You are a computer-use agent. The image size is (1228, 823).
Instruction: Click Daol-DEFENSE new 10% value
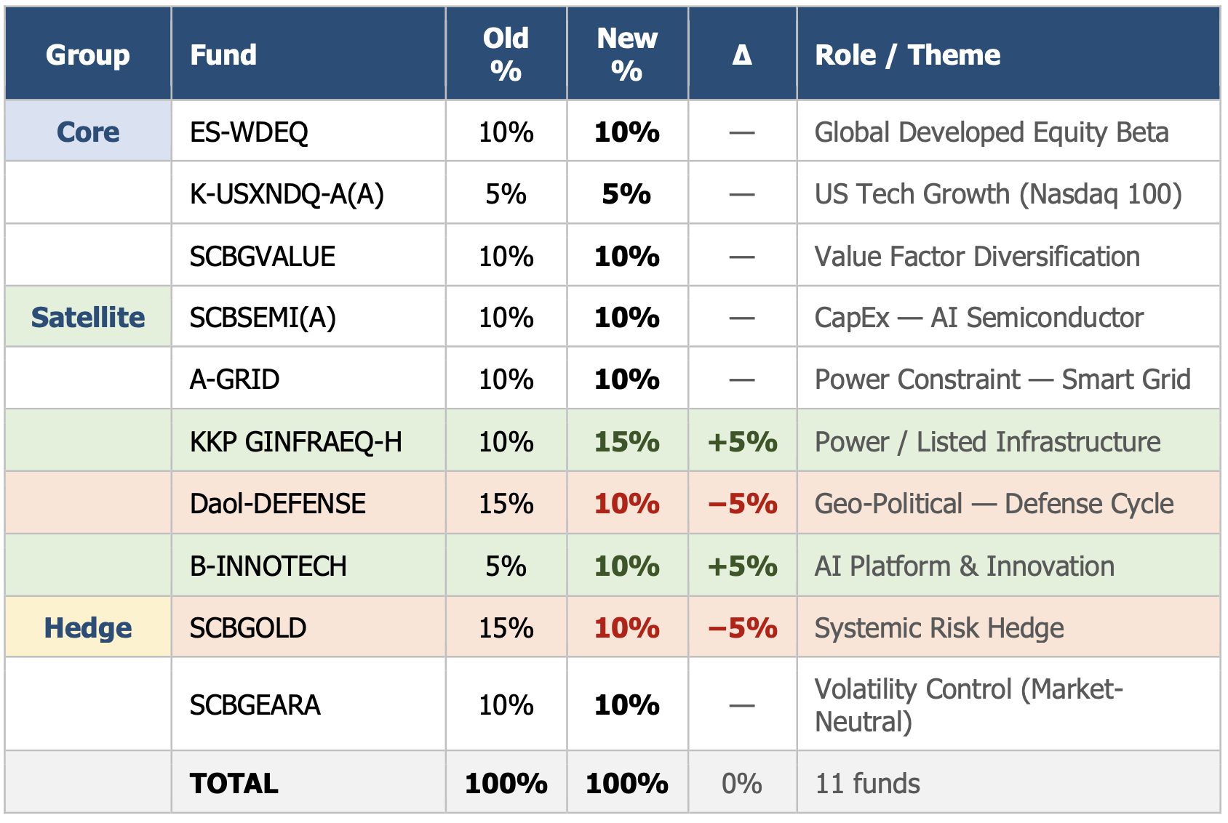pos(627,503)
